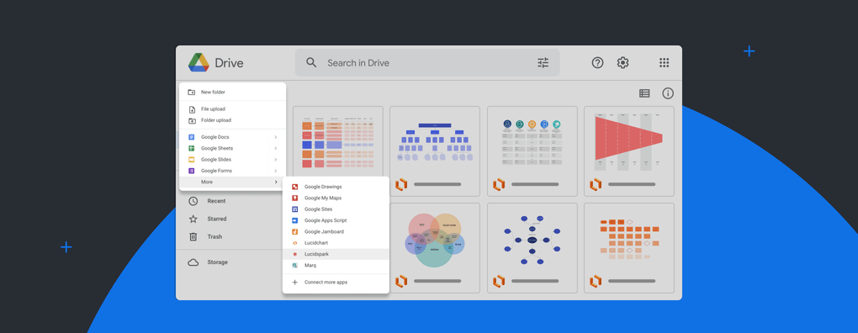Click the Google Drive logo
The width and height of the screenshot is (858, 333).
199,63
